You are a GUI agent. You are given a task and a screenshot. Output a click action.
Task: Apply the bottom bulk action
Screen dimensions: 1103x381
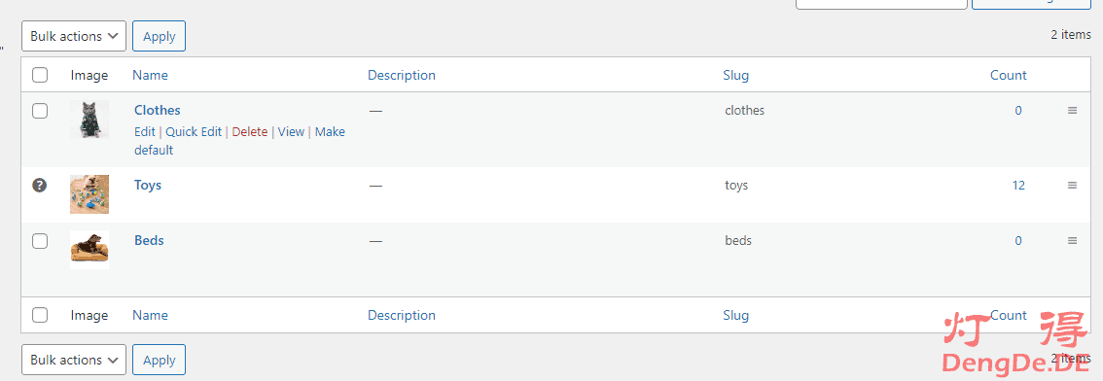pos(159,360)
